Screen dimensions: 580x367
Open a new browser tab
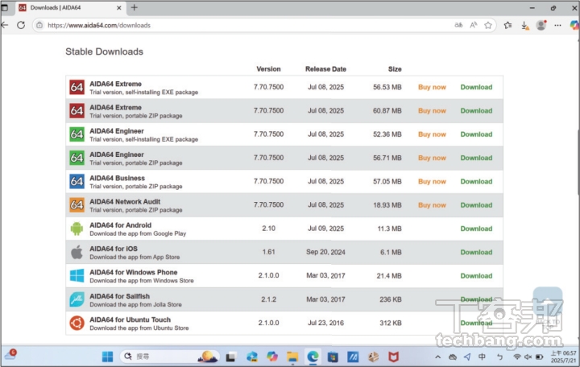135,7
